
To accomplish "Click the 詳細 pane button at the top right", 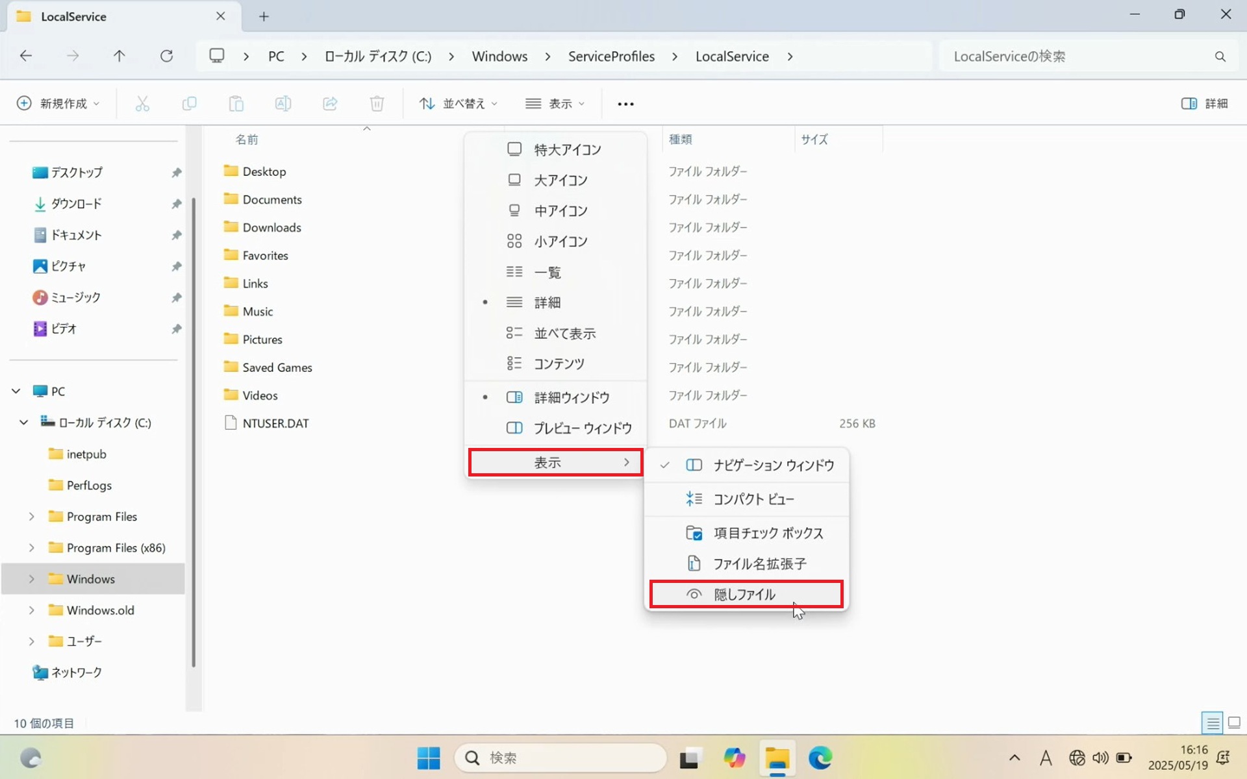I will coord(1205,104).
